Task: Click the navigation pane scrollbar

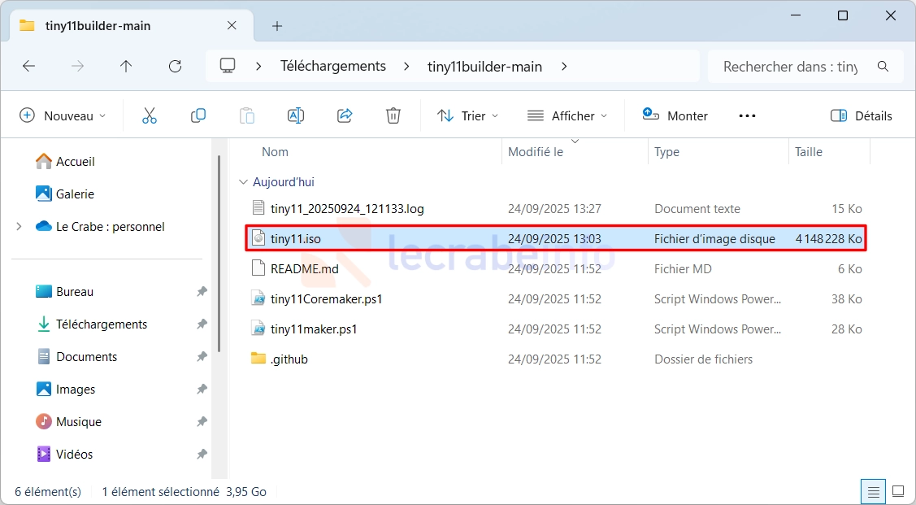Action: tap(219, 254)
